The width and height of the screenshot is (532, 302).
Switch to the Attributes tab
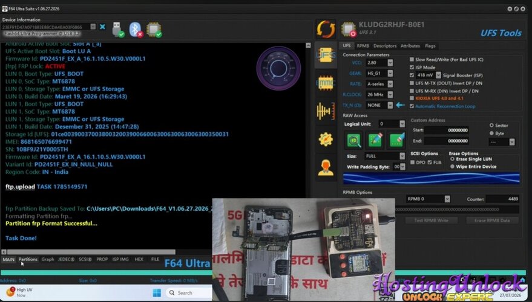pyautogui.click(x=410, y=46)
